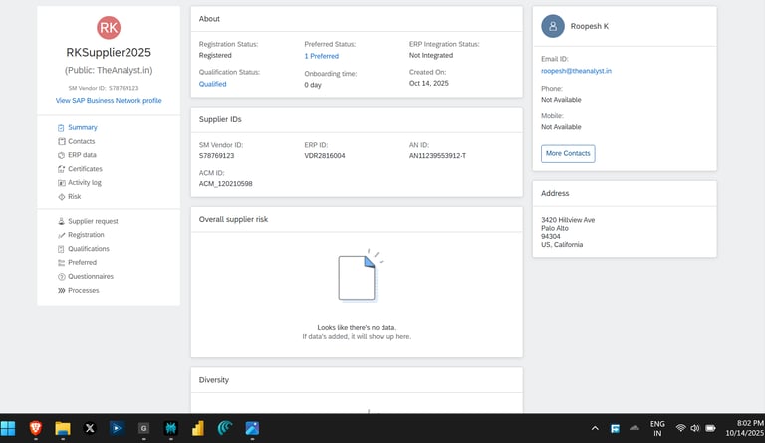Open ERP data in the sidebar
The width and height of the screenshot is (765, 443).
click(82, 155)
